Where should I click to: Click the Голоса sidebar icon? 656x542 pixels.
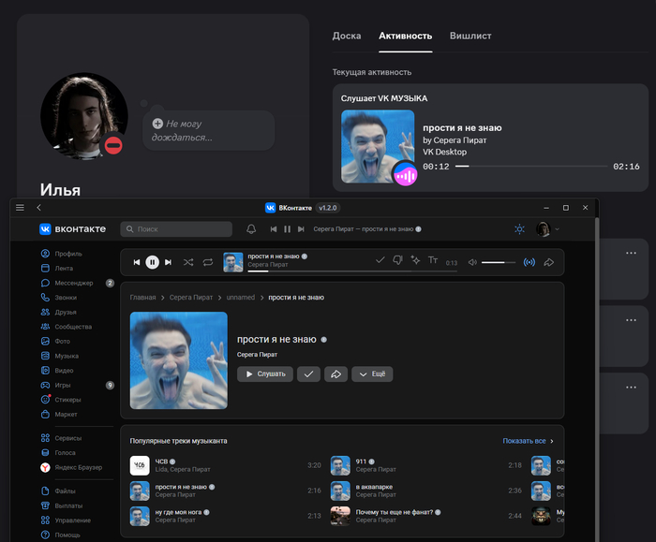[x=45, y=452]
